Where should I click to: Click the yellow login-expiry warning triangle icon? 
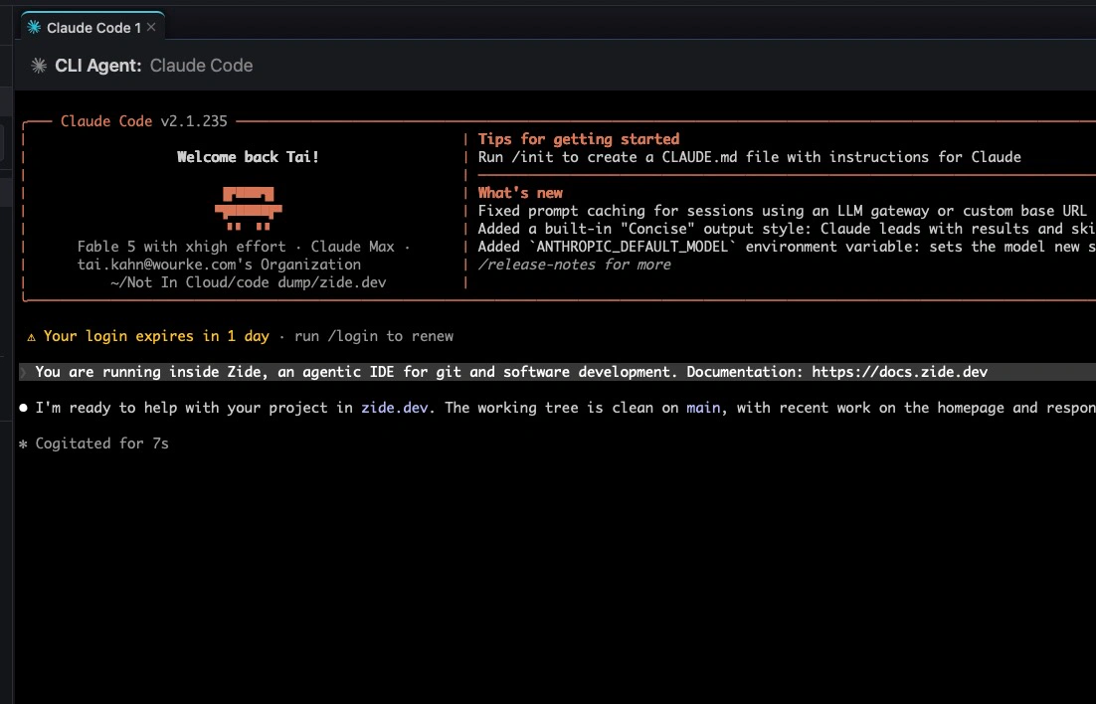pyautogui.click(x=32, y=337)
